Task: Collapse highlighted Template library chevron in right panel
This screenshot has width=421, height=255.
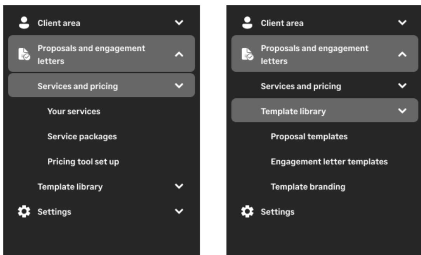Action: [402, 111]
